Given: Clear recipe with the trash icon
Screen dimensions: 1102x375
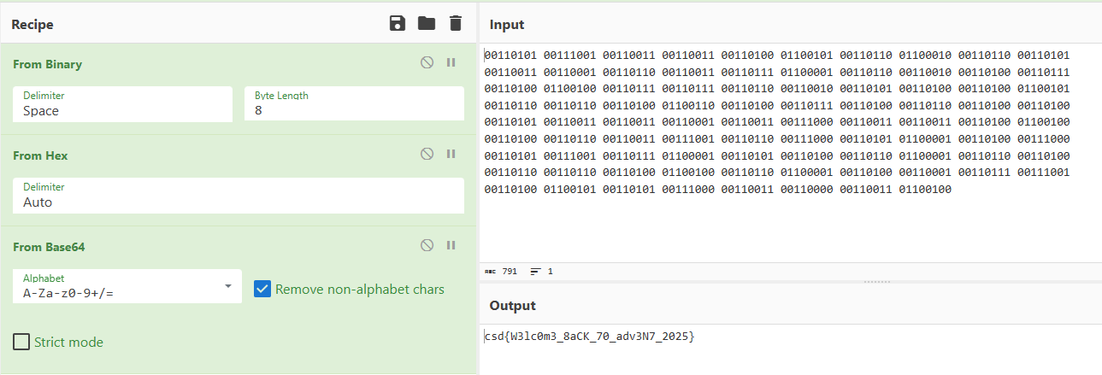Looking at the screenshot, I should 456,24.
